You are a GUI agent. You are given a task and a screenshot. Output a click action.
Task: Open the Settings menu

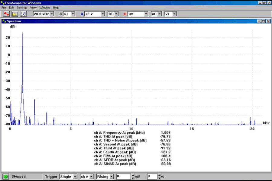(22, 7)
